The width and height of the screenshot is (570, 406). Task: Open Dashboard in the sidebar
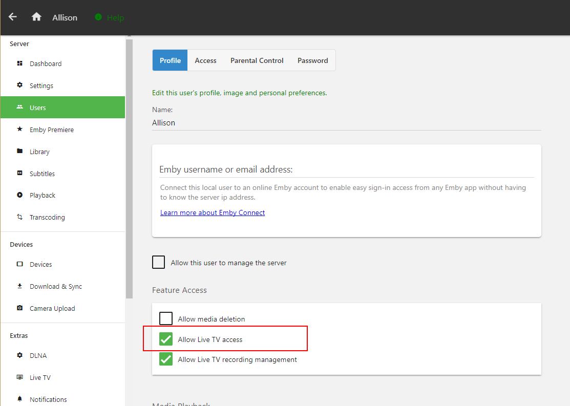click(63, 63)
